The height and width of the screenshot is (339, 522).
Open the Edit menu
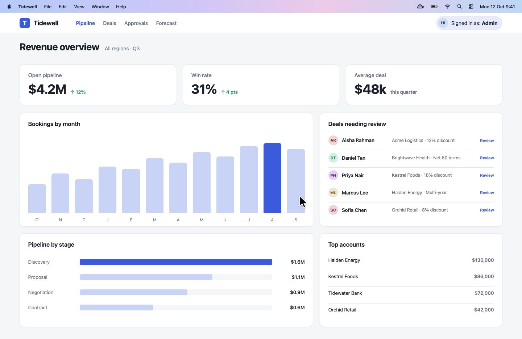coord(63,7)
